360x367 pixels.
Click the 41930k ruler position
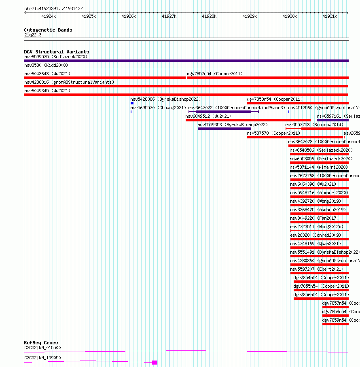click(290, 16)
